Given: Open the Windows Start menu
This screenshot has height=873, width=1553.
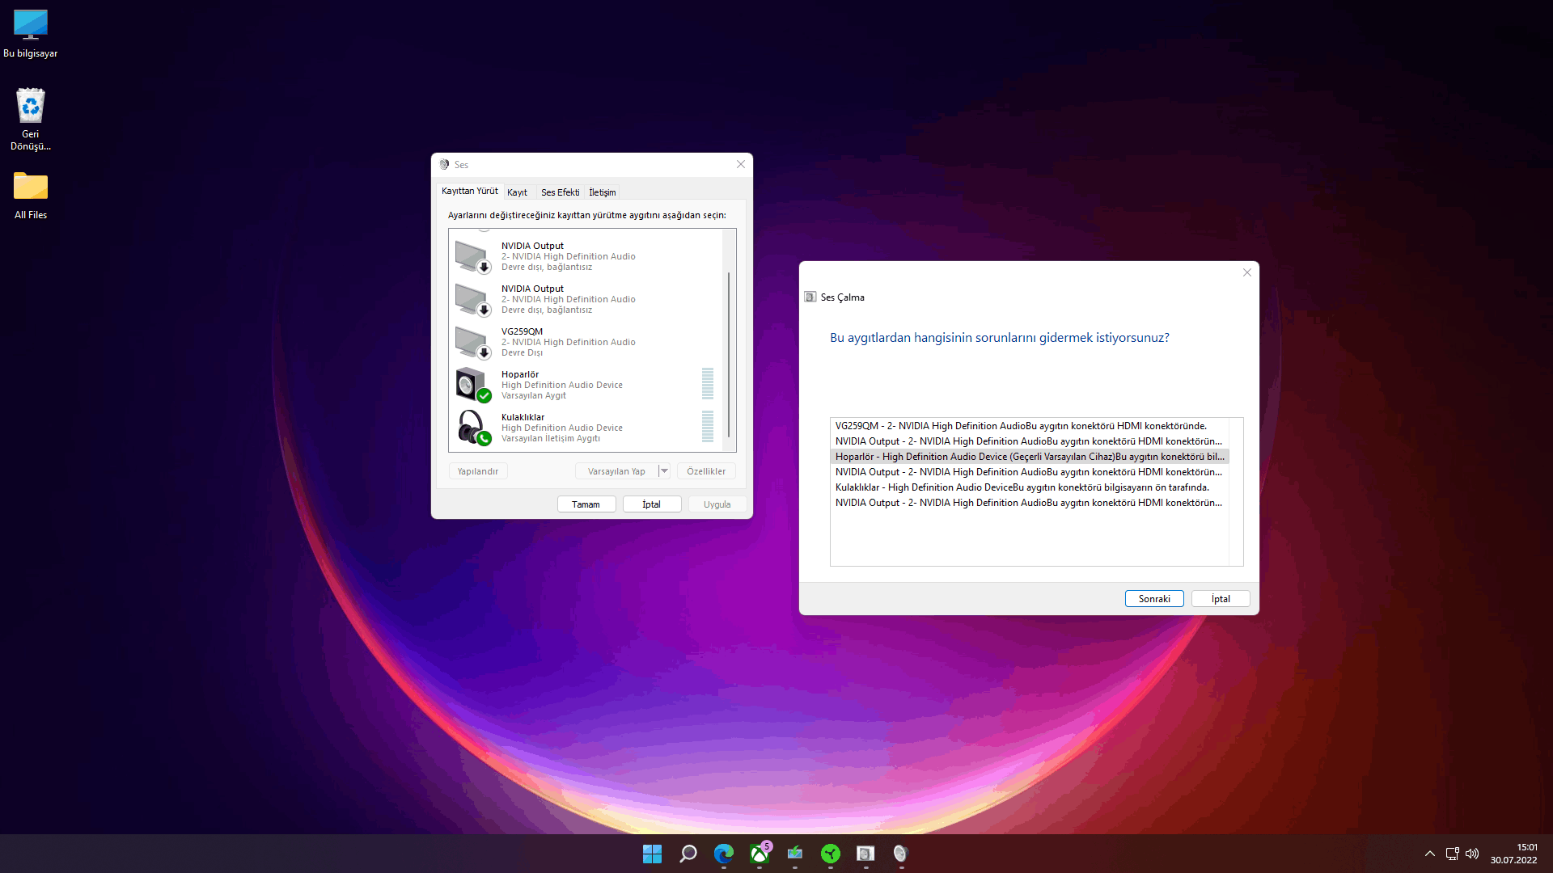Looking at the screenshot, I should tap(652, 854).
